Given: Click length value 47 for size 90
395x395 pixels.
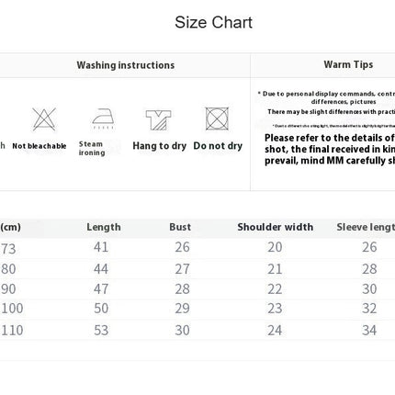Looking at the screenshot, I should (x=101, y=289).
